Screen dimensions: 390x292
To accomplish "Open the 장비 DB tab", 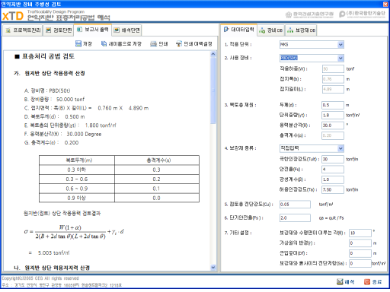I will point(270,30).
